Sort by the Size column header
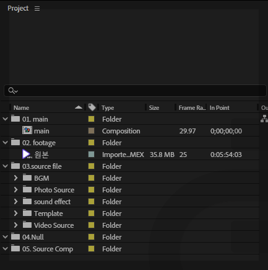This screenshot has height=270, width=268. (x=154, y=108)
